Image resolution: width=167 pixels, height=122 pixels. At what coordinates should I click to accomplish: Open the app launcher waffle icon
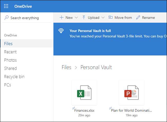(6, 6)
